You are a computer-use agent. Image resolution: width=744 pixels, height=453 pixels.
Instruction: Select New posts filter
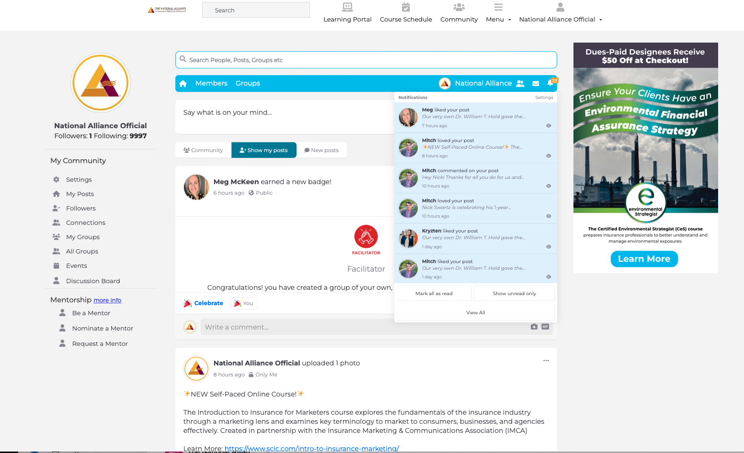321,150
